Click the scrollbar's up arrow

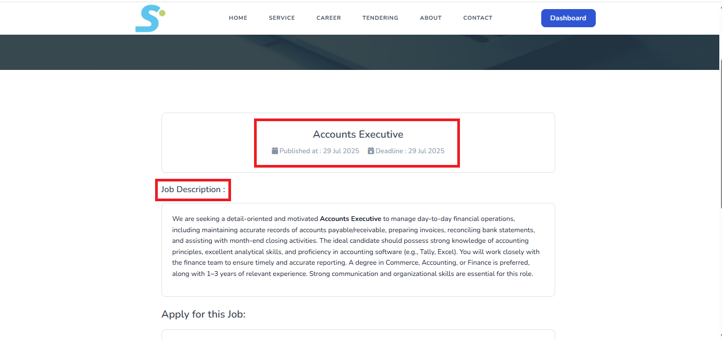click(719, 5)
